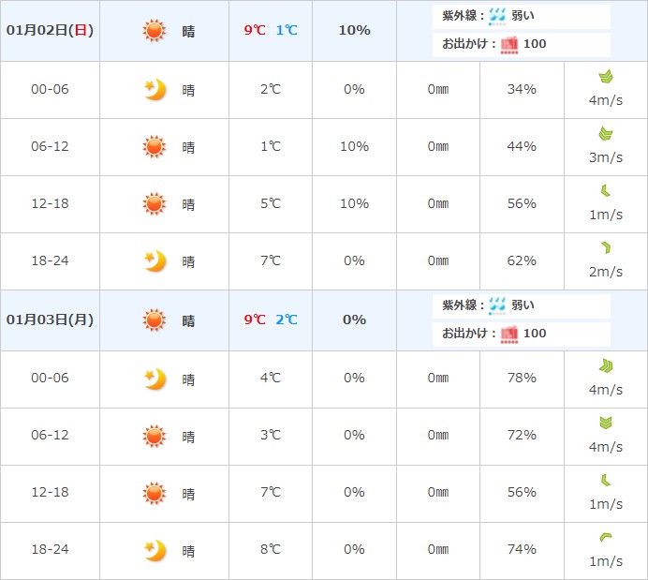Click the wind arrow for 01月03日 18-24

(x=606, y=537)
